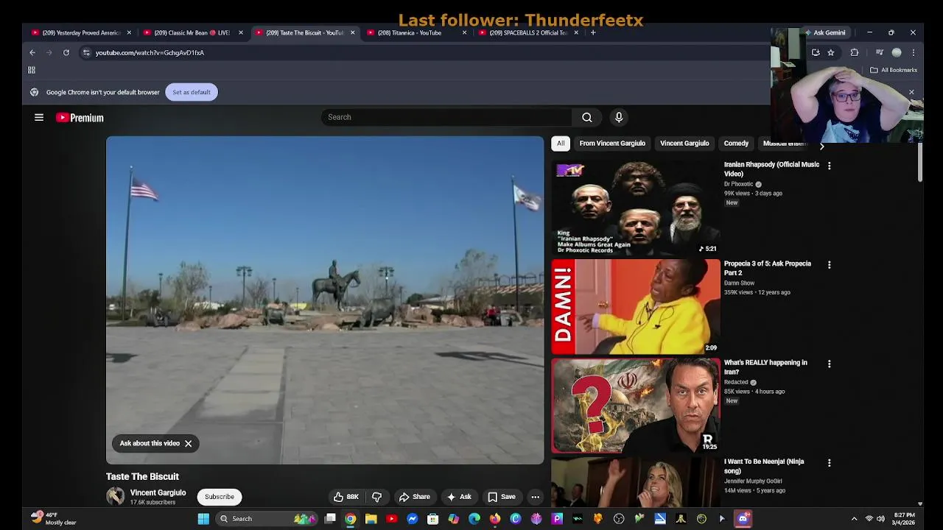Close the Titannica tab
Screen dimensions: 943x530
[464, 32]
